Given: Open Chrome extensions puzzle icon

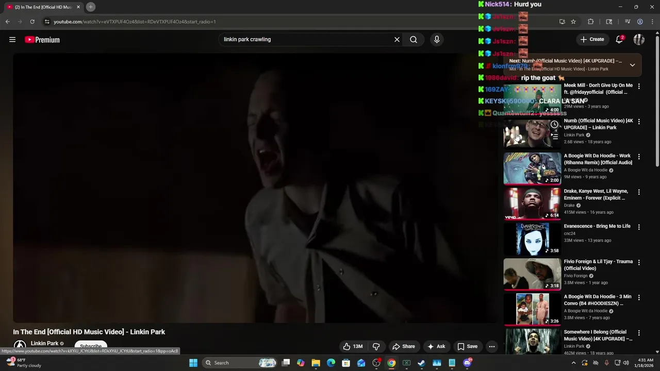Looking at the screenshot, I should (591, 22).
